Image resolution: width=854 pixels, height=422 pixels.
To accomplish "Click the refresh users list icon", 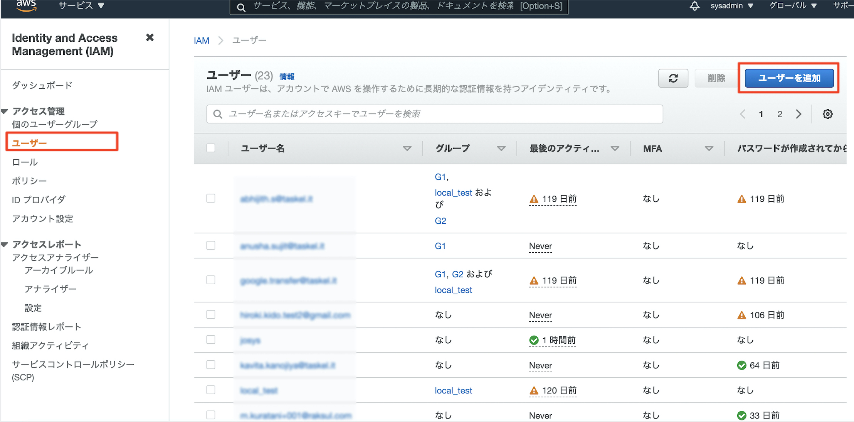I will tap(673, 78).
